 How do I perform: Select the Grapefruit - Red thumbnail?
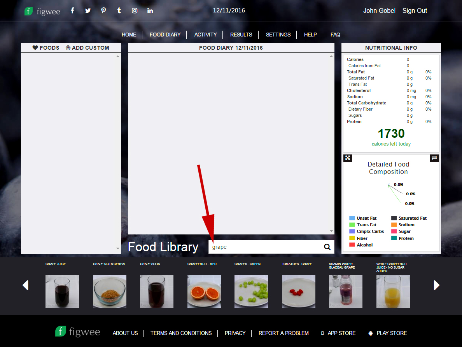204,291
